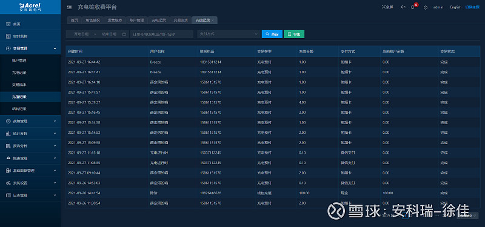The height and width of the screenshot is (227, 485).
Task: Collapse the sidebar with the hamburger icon
Action: 69,7
